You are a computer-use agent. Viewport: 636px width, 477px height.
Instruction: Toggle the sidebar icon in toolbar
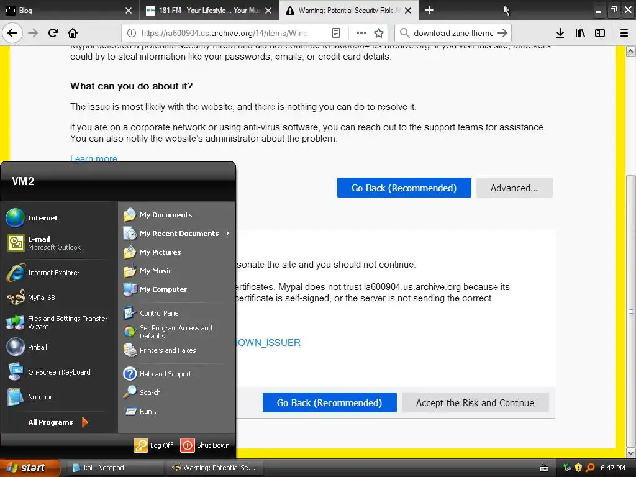pyautogui.click(x=600, y=33)
